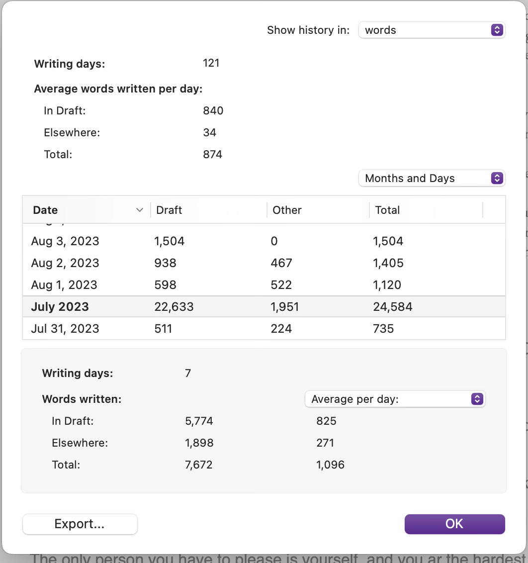Screen dimensions: 528x563
Task: Expand the Months and Days popup menu
Action: 431,178
